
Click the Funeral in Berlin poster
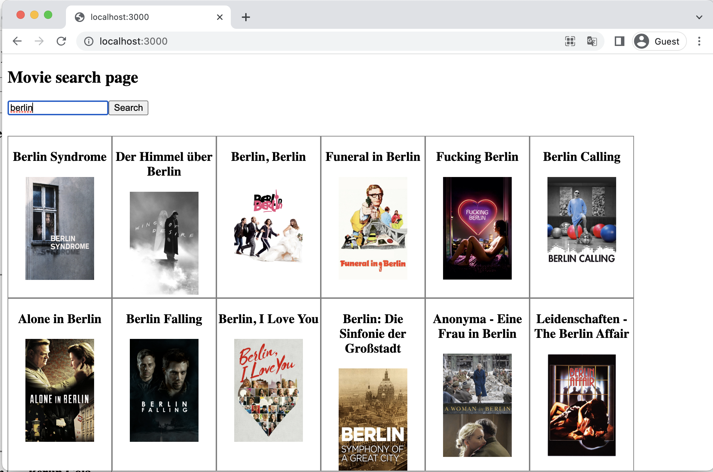click(373, 228)
